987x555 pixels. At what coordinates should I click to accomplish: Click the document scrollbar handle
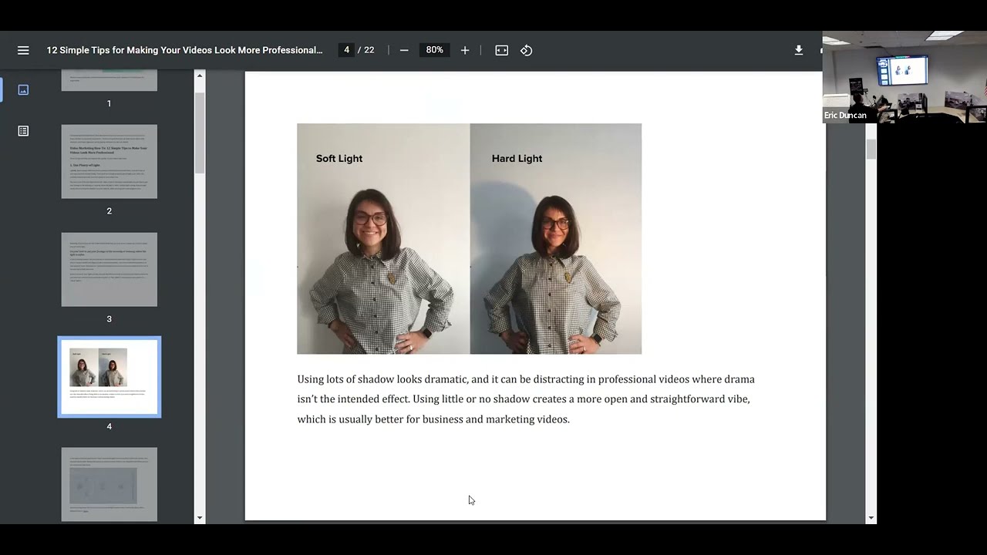click(871, 150)
